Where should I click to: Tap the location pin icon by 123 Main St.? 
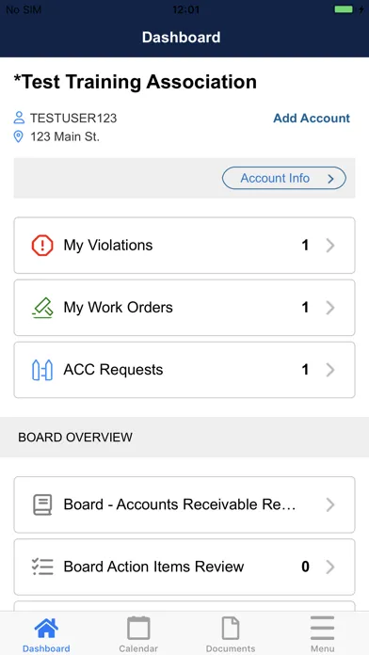19,136
